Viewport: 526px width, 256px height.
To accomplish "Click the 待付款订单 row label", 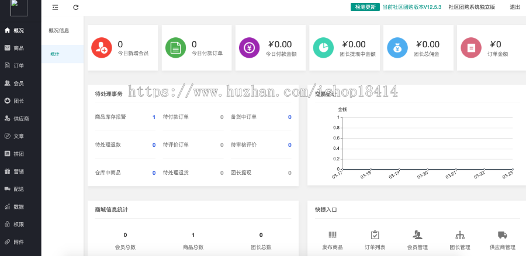I will tap(176, 117).
